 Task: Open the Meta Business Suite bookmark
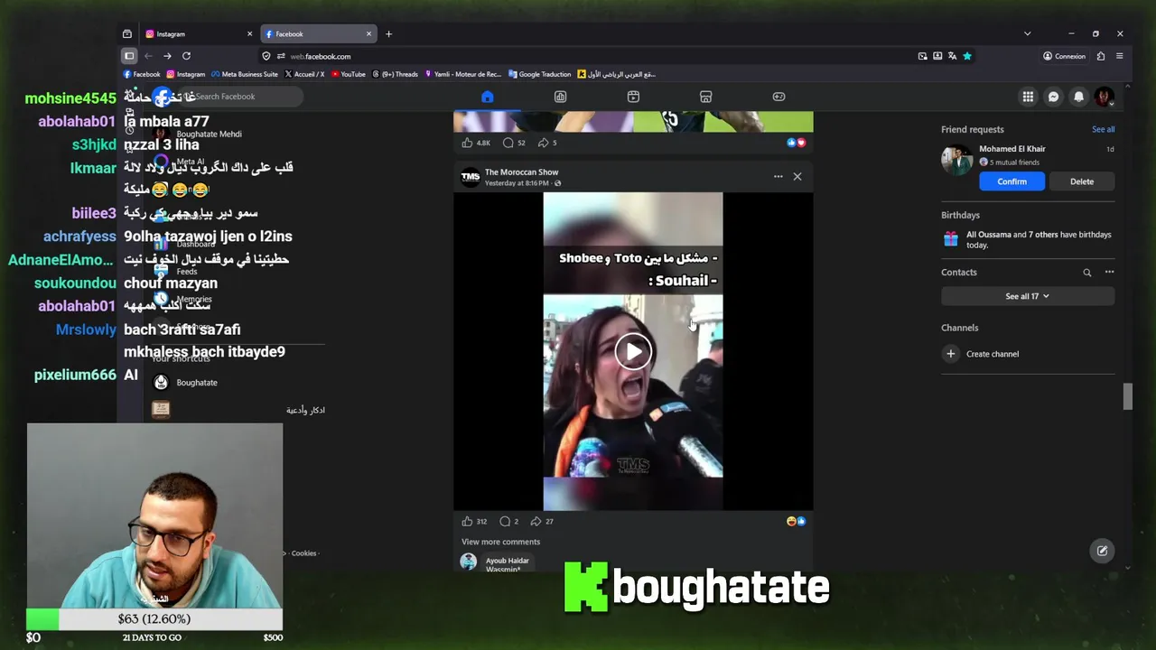[244, 74]
